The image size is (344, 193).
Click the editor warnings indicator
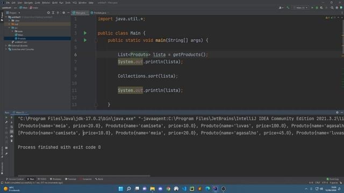point(331,18)
